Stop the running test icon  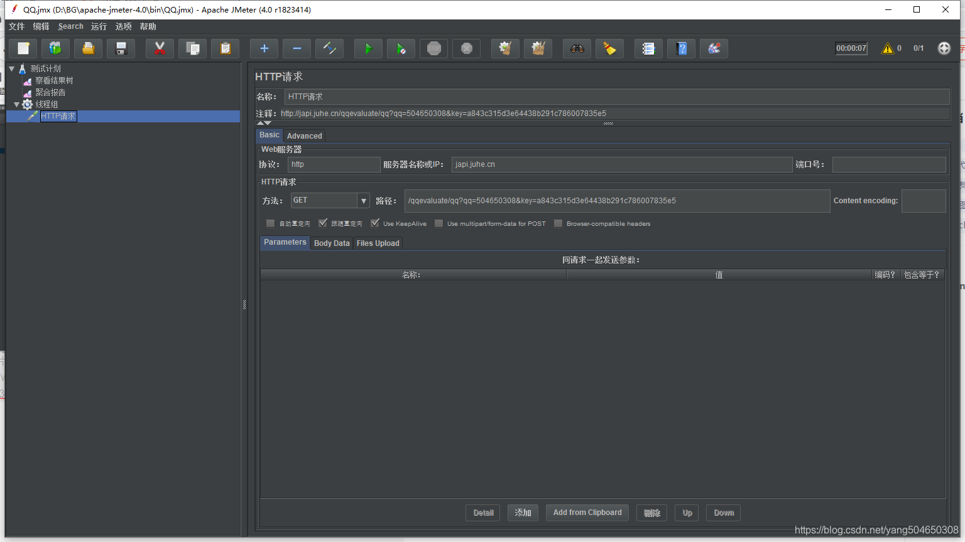pos(434,48)
